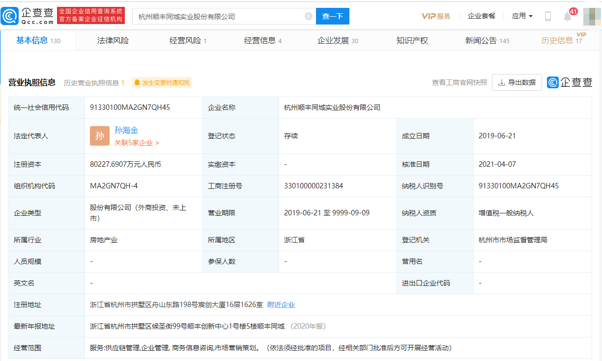Click the 发生变更时通知我 alert

point(162,83)
